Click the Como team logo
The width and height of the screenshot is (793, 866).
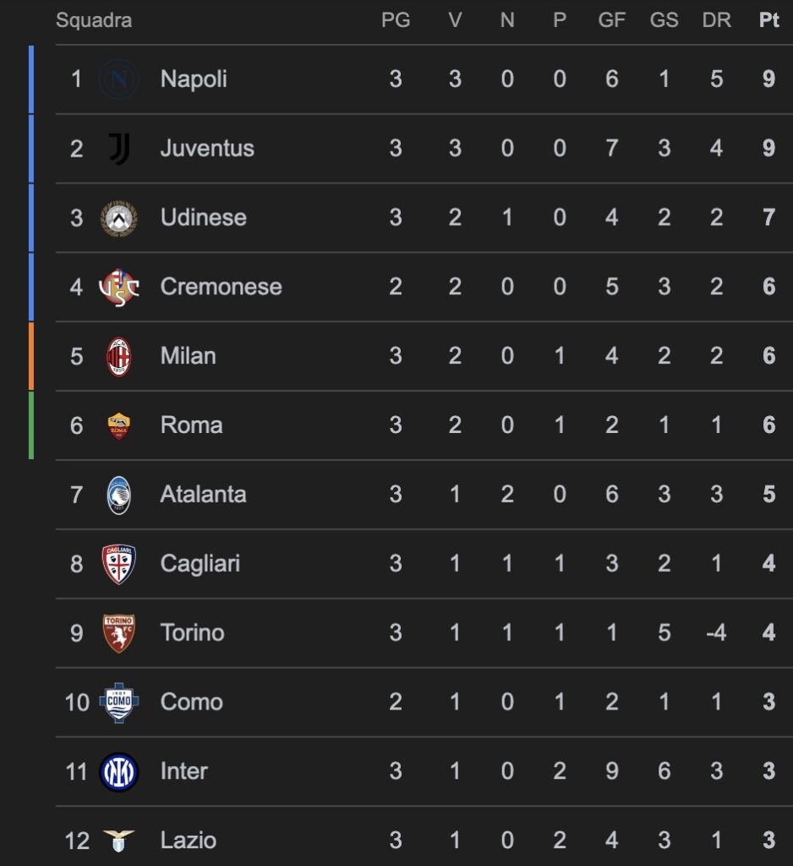tap(118, 703)
